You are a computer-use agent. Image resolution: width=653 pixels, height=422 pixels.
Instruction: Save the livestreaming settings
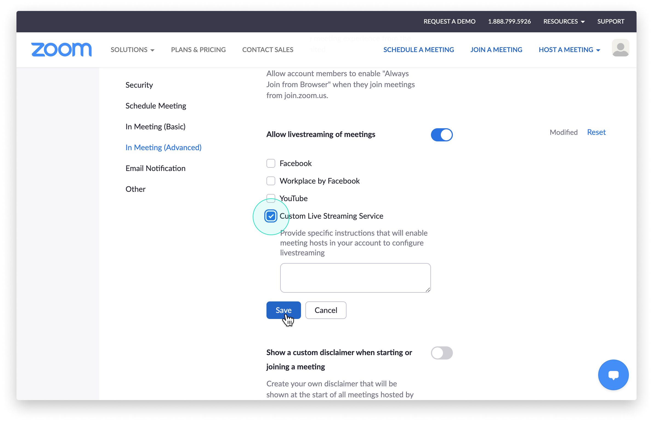tap(283, 310)
